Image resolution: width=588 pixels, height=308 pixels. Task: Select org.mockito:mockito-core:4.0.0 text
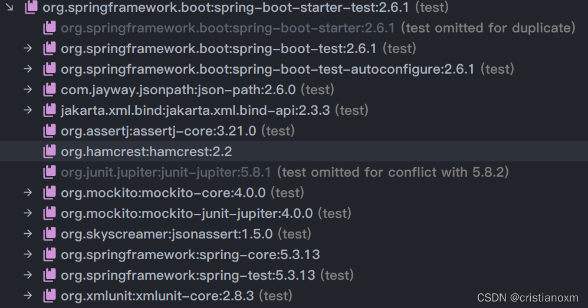tap(163, 193)
